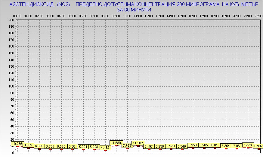Image resolution: width=263 pixels, height=159 pixels.
Task: Select the 5.928 value label
Action: click(94, 147)
